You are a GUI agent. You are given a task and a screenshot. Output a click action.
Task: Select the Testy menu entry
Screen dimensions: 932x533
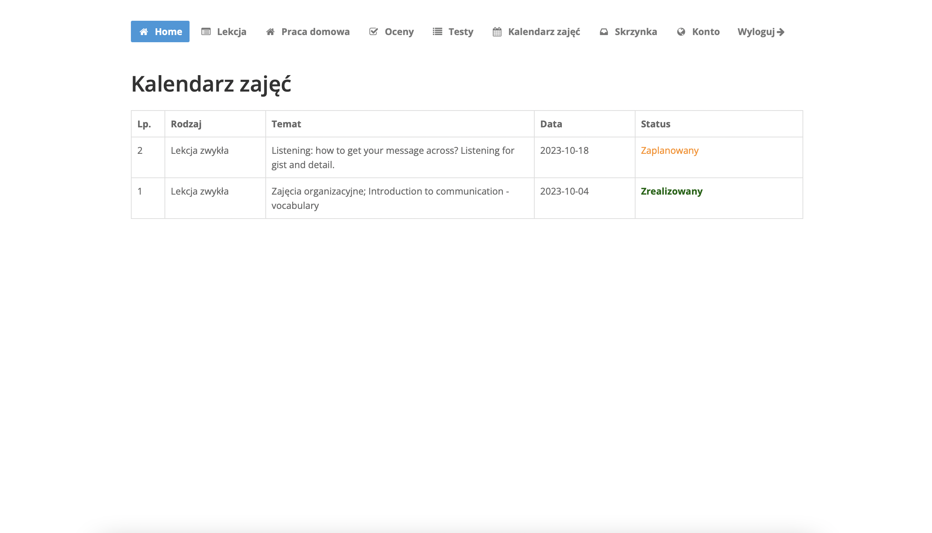[x=461, y=32]
